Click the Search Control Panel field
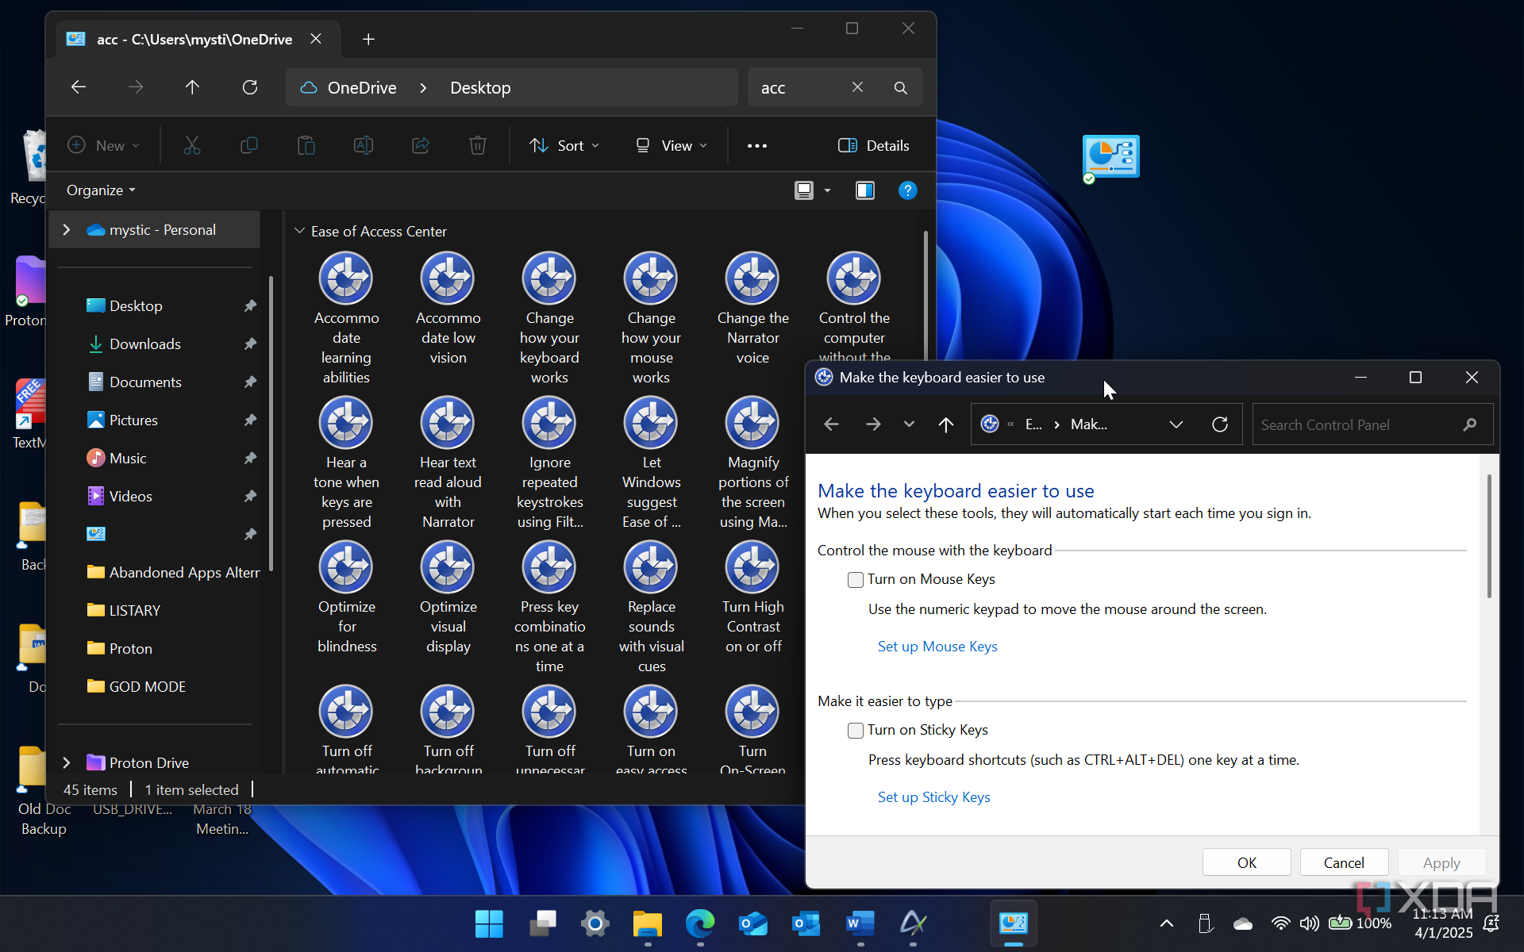The height and width of the screenshot is (952, 1524). pos(1372,424)
